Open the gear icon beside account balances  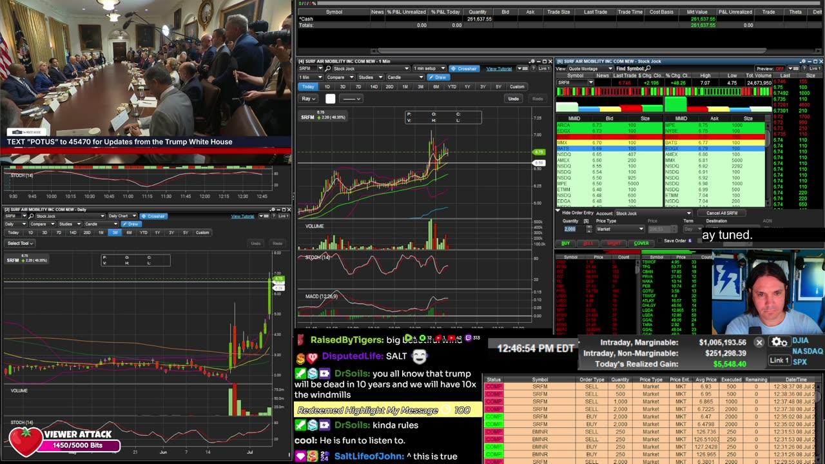[779, 342]
